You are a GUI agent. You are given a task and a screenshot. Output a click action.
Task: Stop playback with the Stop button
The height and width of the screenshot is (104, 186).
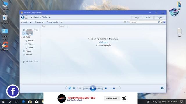80,88
